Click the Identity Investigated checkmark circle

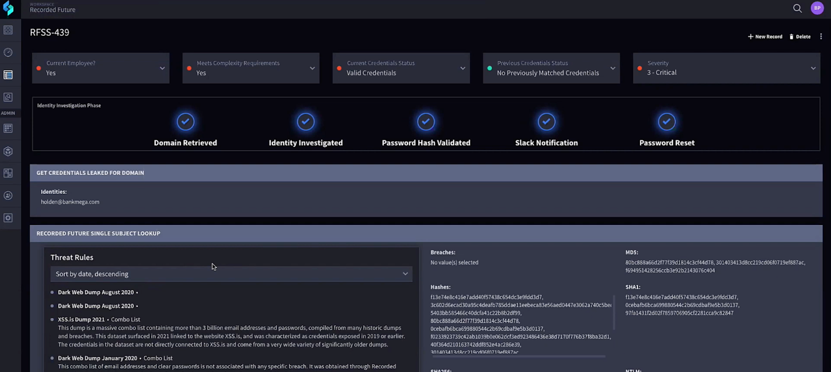tap(306, 122)
